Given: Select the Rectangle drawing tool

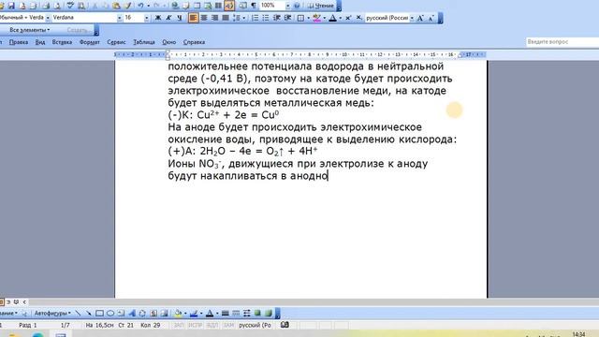Looking at the screenshot, I should click(x=100, y=314).
